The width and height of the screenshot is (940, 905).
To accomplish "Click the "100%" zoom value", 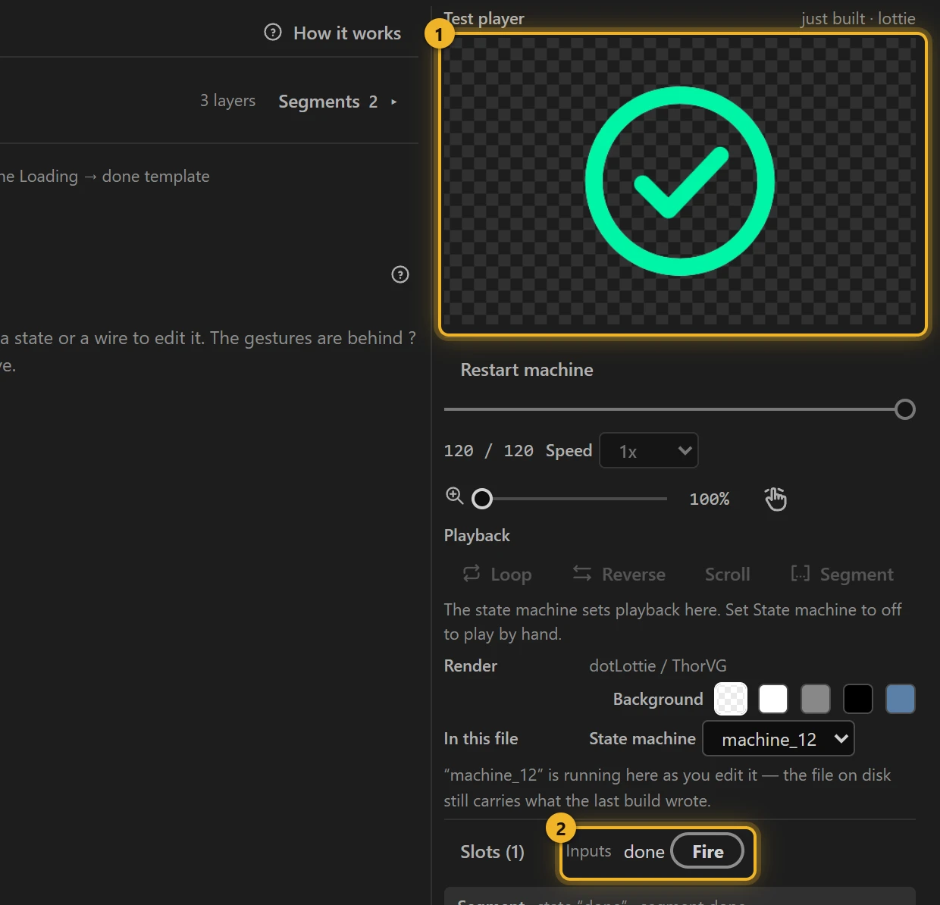I will [x=710, y=499].
